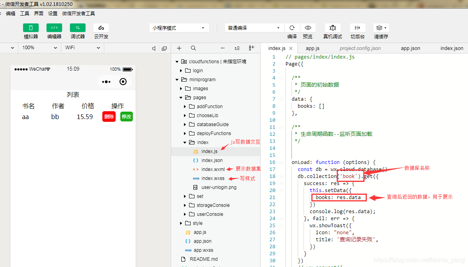Open file tree more options

[x=223, y=48]
